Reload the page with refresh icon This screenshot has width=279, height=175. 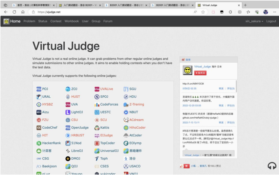coord(14,12)
